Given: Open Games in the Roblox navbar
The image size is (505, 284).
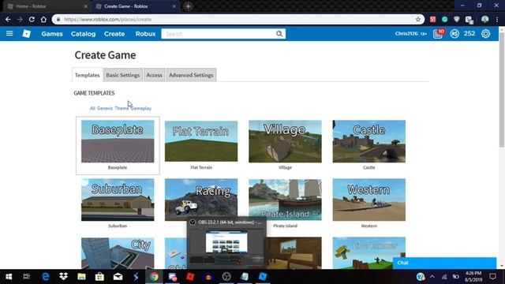Looking at the screenshot, I should (52, 33).
